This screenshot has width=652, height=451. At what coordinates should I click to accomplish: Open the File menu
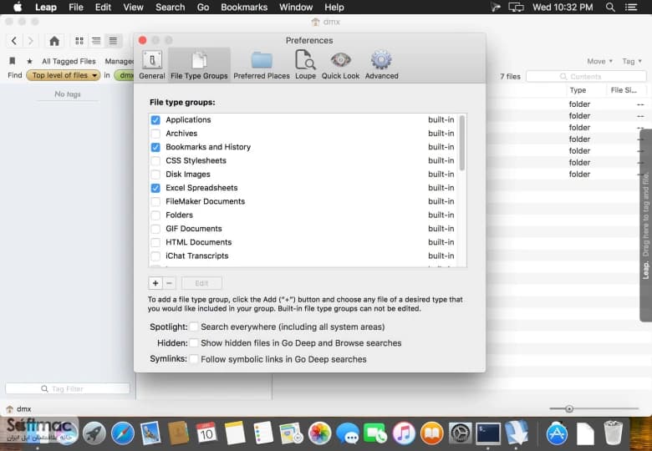pyautogui.click(x=76, y=7)
